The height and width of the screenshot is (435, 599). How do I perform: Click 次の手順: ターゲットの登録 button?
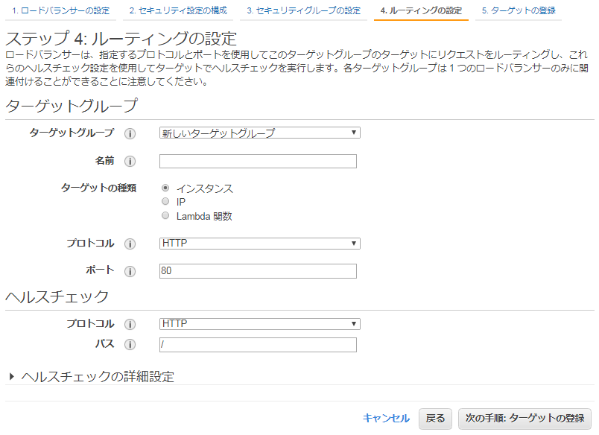pos(524,419)
